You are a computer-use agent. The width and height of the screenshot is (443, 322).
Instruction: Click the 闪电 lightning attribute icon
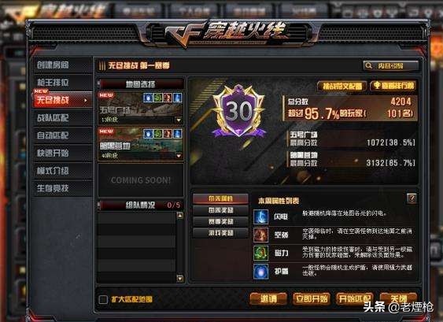pos(260,217)
